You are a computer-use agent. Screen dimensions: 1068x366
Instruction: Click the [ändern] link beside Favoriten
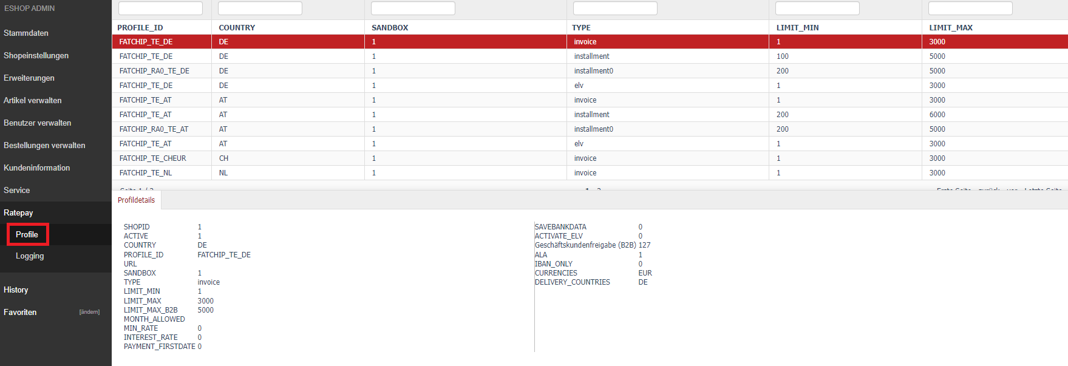click(89, 313)
